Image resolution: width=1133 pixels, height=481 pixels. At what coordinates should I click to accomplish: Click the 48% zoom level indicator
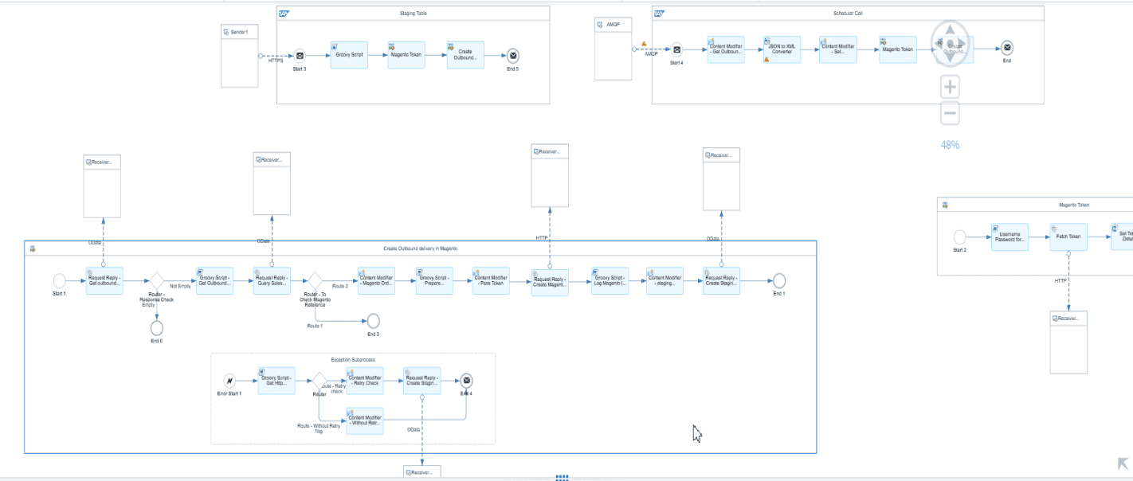(949, 144)
